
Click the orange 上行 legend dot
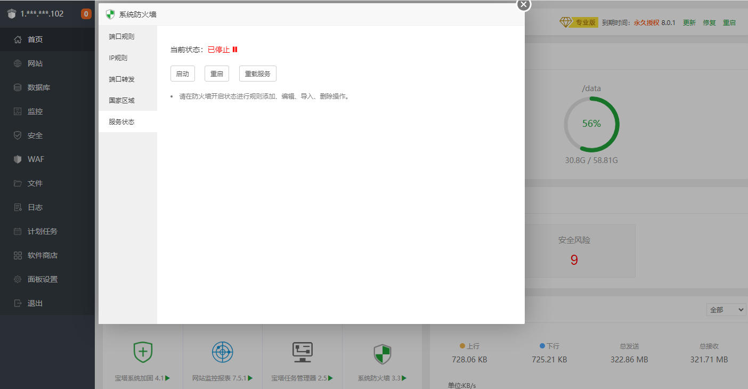(x=462, y=346)
